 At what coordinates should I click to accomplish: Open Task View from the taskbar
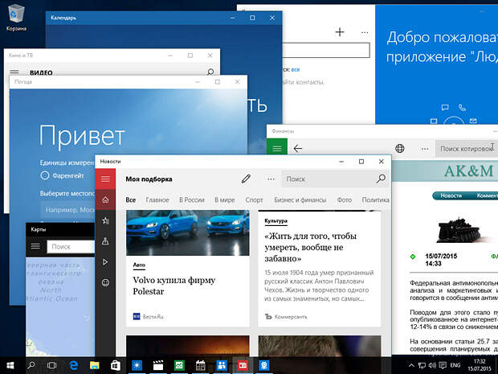51,365
